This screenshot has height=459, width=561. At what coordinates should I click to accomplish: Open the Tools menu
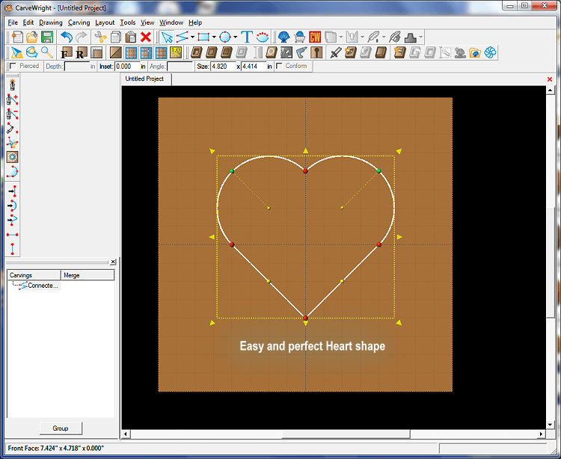coord(127,22)
